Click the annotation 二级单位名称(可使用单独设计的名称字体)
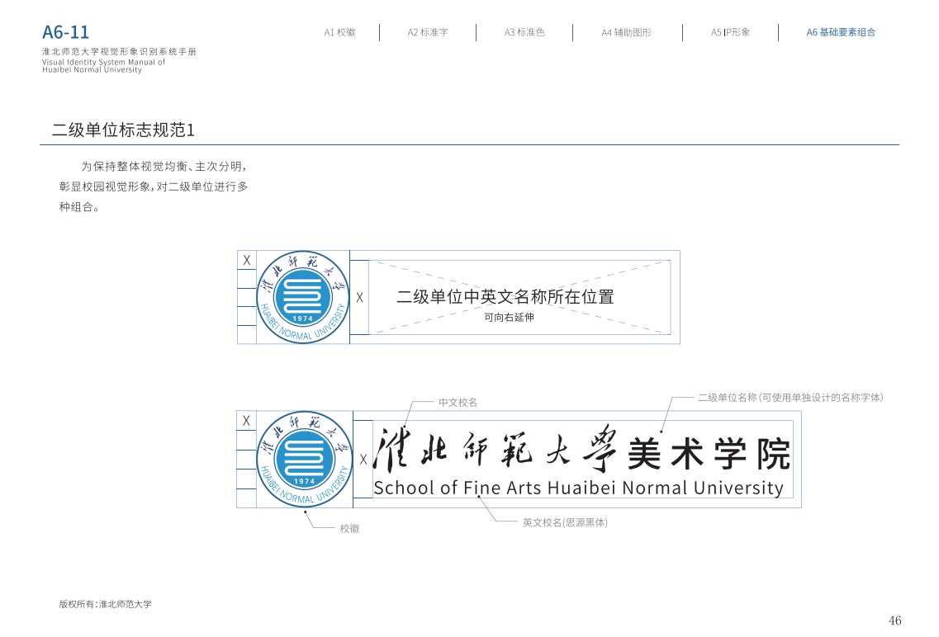 [x=790, y=398]
